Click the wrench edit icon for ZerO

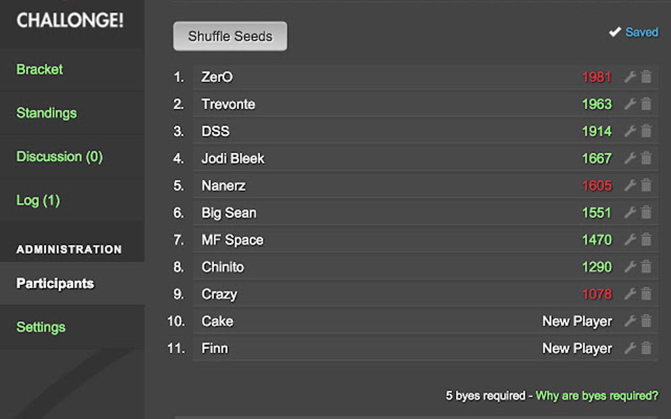pyautogui.click(x=630, y=77)
